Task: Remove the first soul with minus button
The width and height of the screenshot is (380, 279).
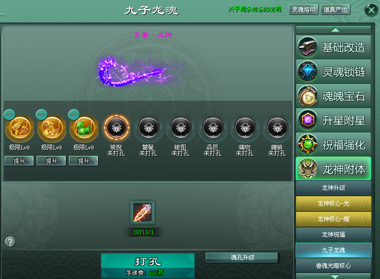Action: coord(9,114)
